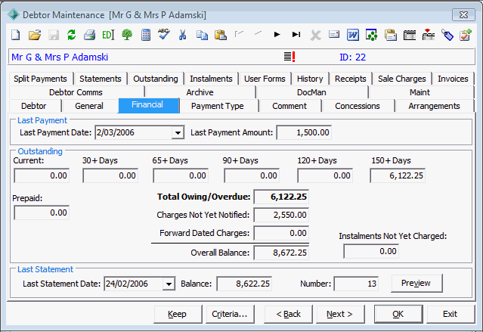Open the Invoices tab

(x=453, y=79)
